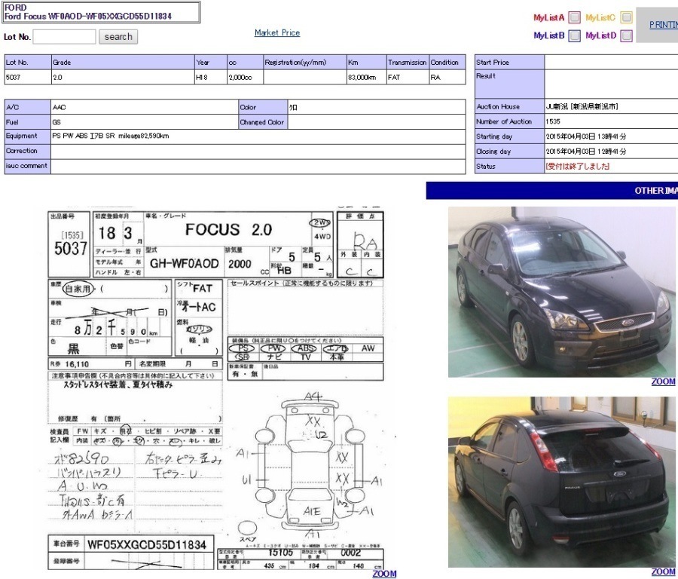Click the iauc comment label

(26, 165)
